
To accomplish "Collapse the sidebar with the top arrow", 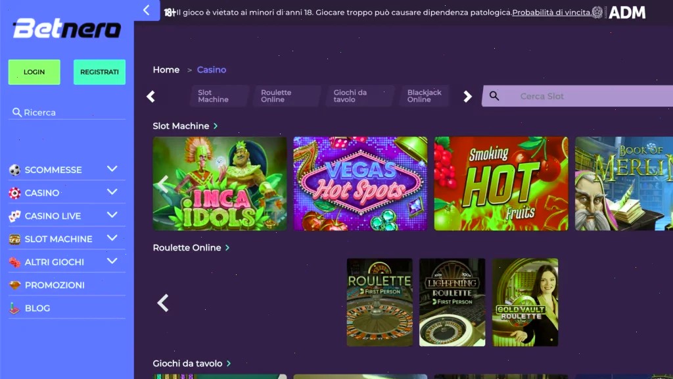I will (x=147, y=10).
